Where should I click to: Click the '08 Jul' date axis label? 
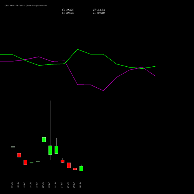tap(12, 185)
